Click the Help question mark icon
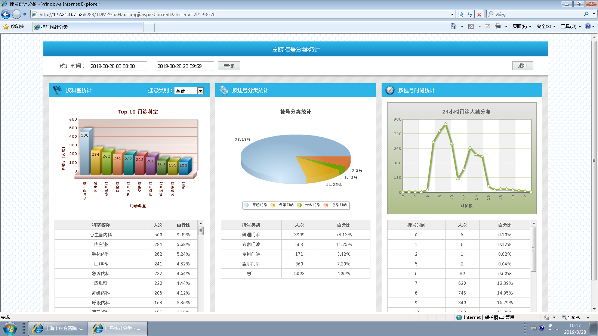This screenshot has width=598, height=336. coord(588,26)
